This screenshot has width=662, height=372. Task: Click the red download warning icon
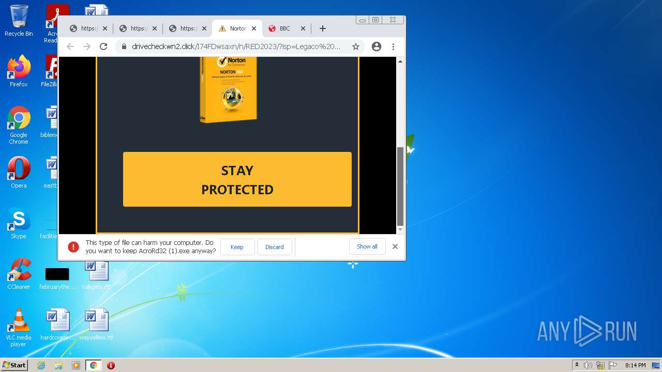point(73,247)
